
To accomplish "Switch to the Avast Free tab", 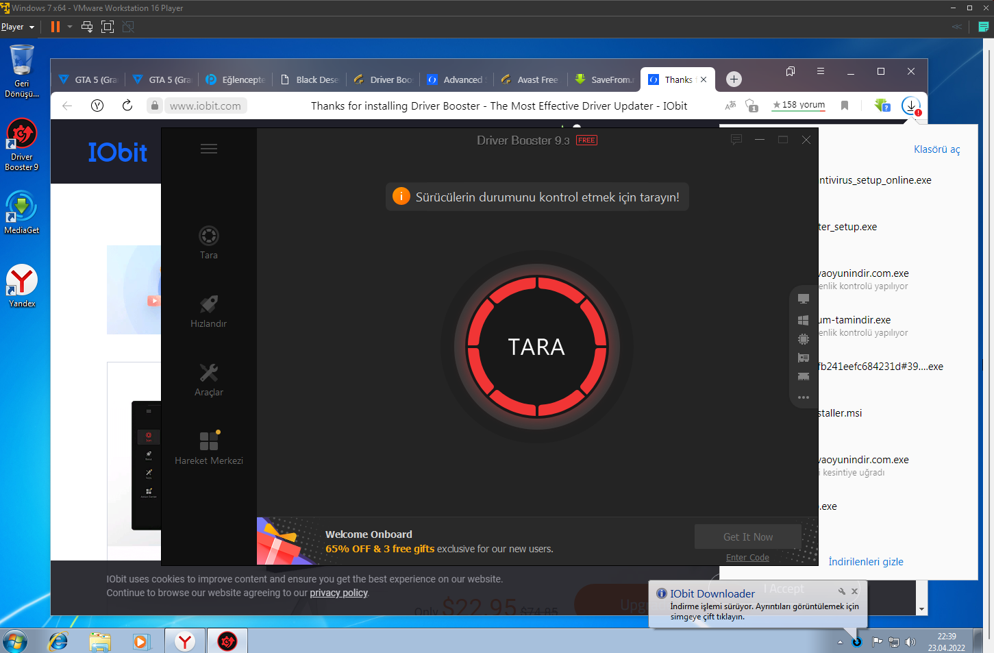I will coord(532,79).
